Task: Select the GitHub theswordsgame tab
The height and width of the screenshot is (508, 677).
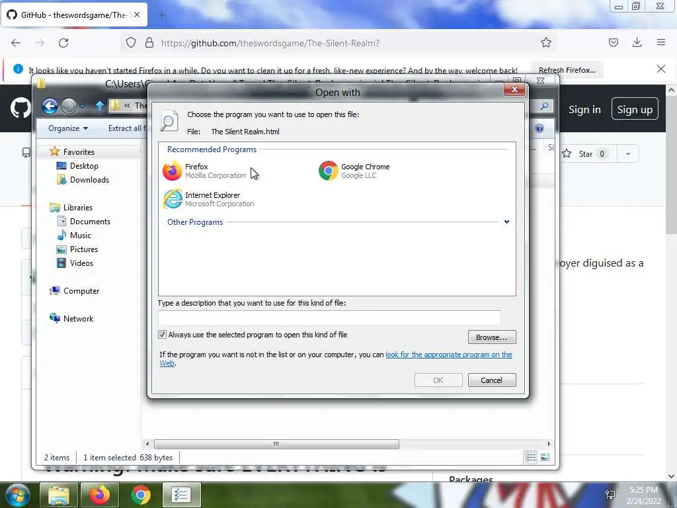Action: tap(74, 15)
